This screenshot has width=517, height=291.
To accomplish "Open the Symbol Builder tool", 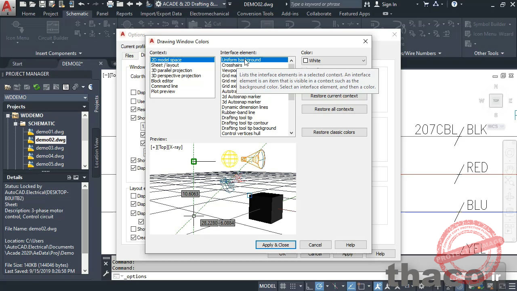I will [x=488, y=24].
